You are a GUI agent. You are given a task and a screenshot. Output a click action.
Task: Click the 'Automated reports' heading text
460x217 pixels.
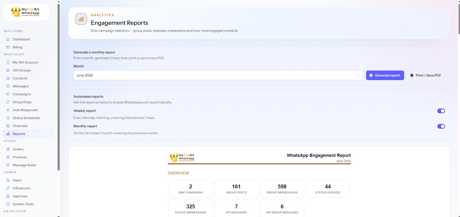pos(88,97)
